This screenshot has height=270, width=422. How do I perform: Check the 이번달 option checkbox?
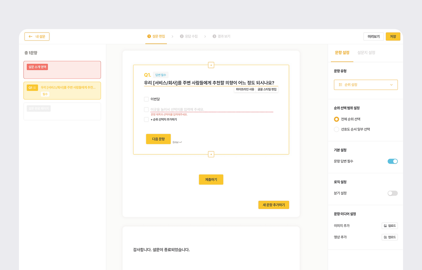pyautogui.click(x=146, y=99)
